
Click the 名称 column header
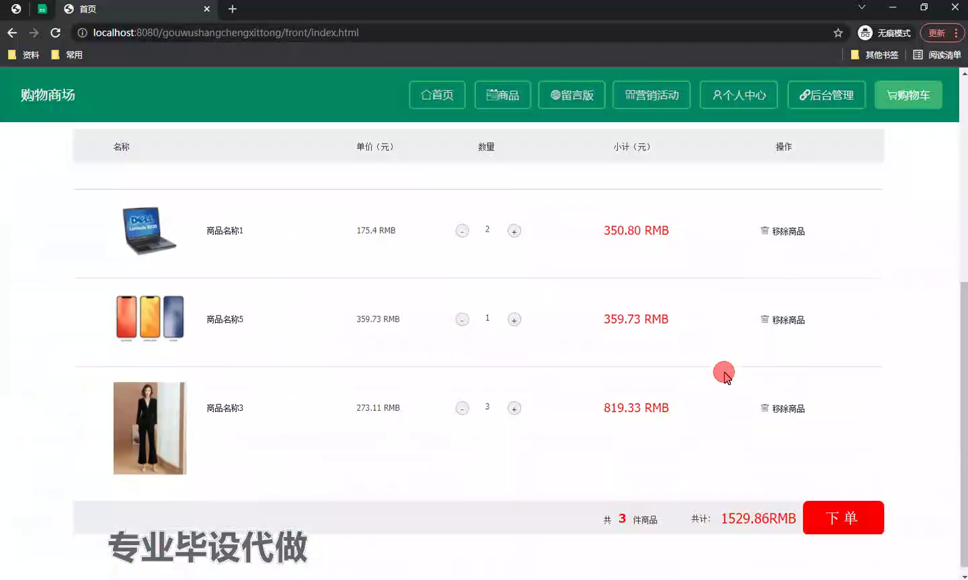click(121, 146)
